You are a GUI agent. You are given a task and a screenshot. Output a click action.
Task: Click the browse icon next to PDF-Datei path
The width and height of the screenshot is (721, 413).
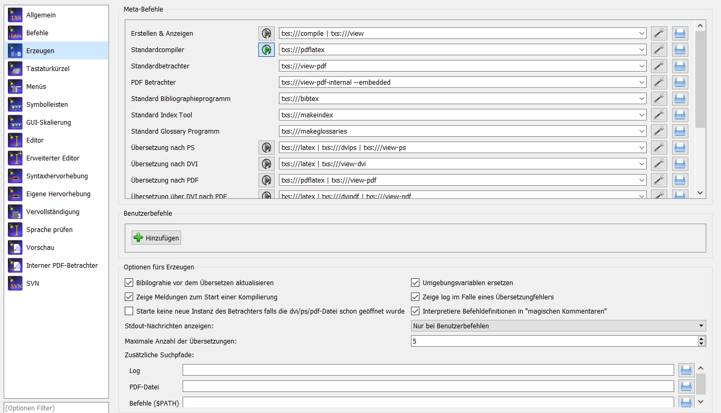[686, 387]
